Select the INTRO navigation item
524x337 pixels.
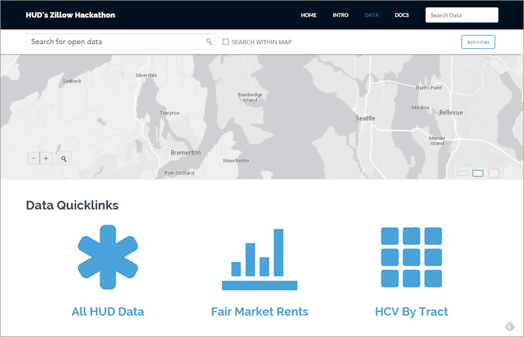pyautogui.click(x=341, y=15)
